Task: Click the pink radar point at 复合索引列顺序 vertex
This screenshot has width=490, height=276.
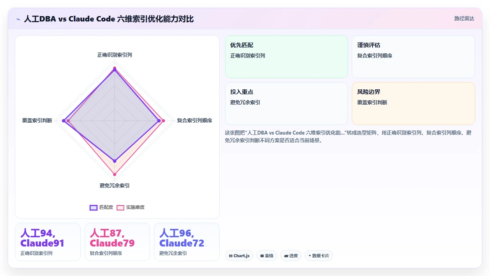Action: pyautogui.click(x=163, y=121)
